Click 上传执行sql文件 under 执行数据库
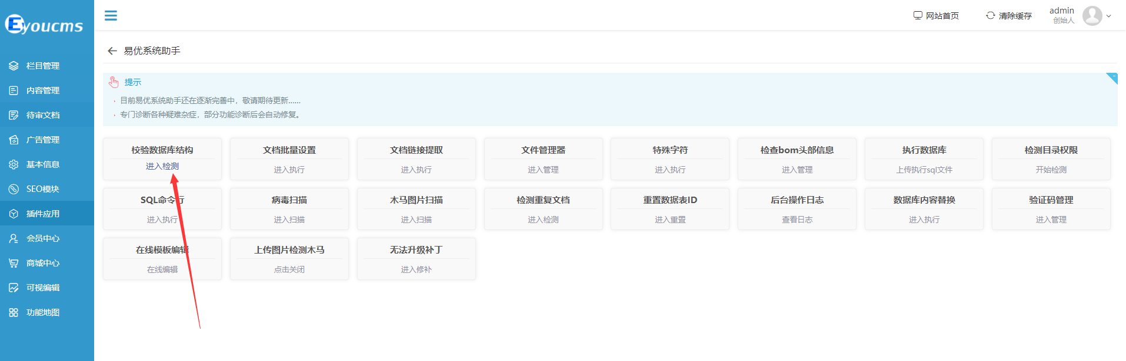1126x361 pixels. click(x=924, y=170)
